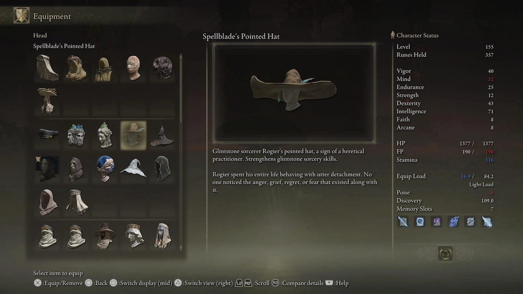Select the dark black hood
Image resolution: width=523 pixels, height=294 pixels.
162,168
